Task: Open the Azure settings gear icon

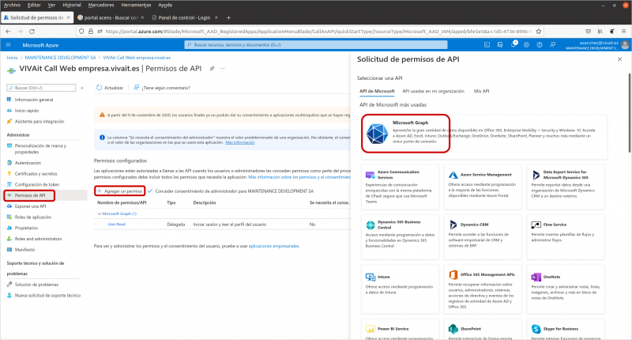Action: [x=526, y=45]
